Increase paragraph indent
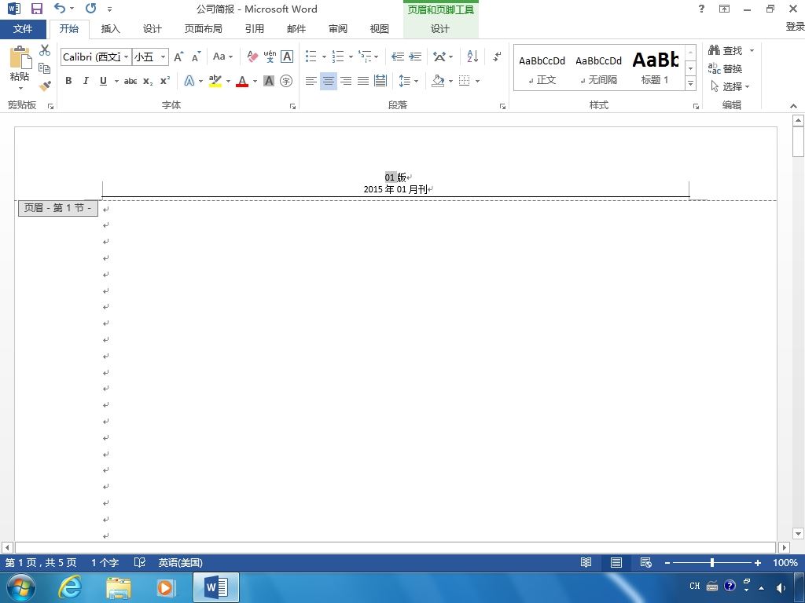Viewport: 805px width, 603px height. coord(415,57)
